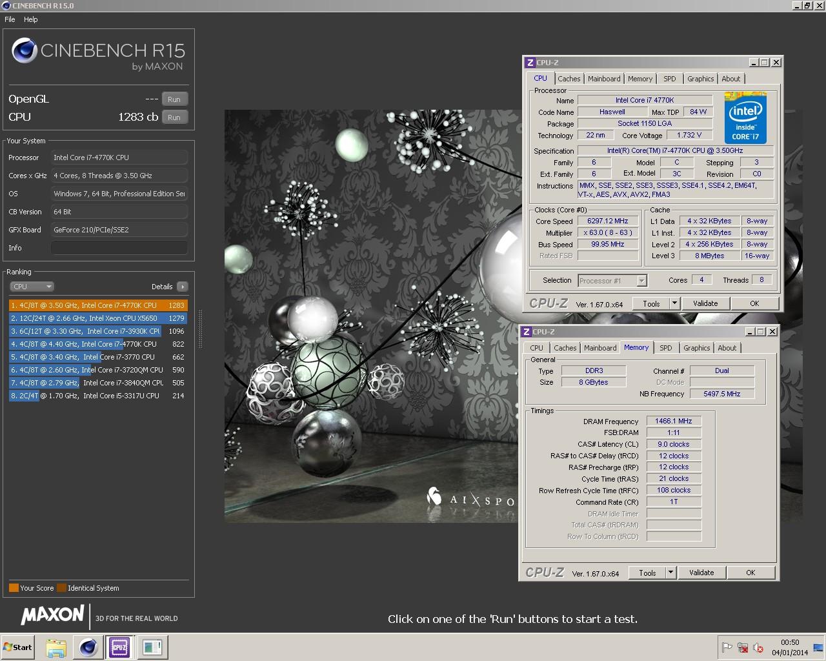Switch to Graphics tab in lower CPU-Z

point(696,348)
